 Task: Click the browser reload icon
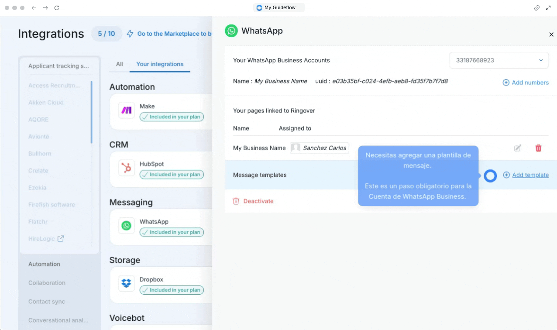57,8
